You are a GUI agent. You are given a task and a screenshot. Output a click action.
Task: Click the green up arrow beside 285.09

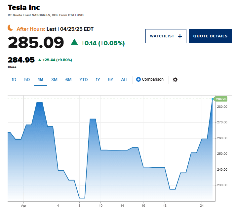point(74,42)
